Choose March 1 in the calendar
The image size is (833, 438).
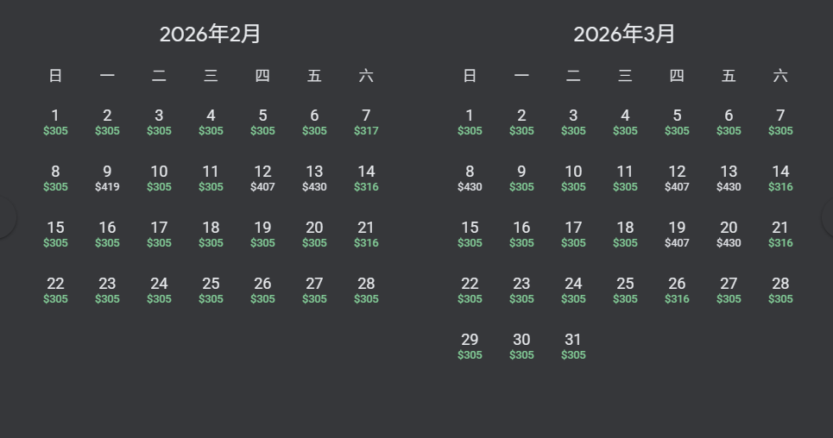pyautogui.click(x=470, y=122)
